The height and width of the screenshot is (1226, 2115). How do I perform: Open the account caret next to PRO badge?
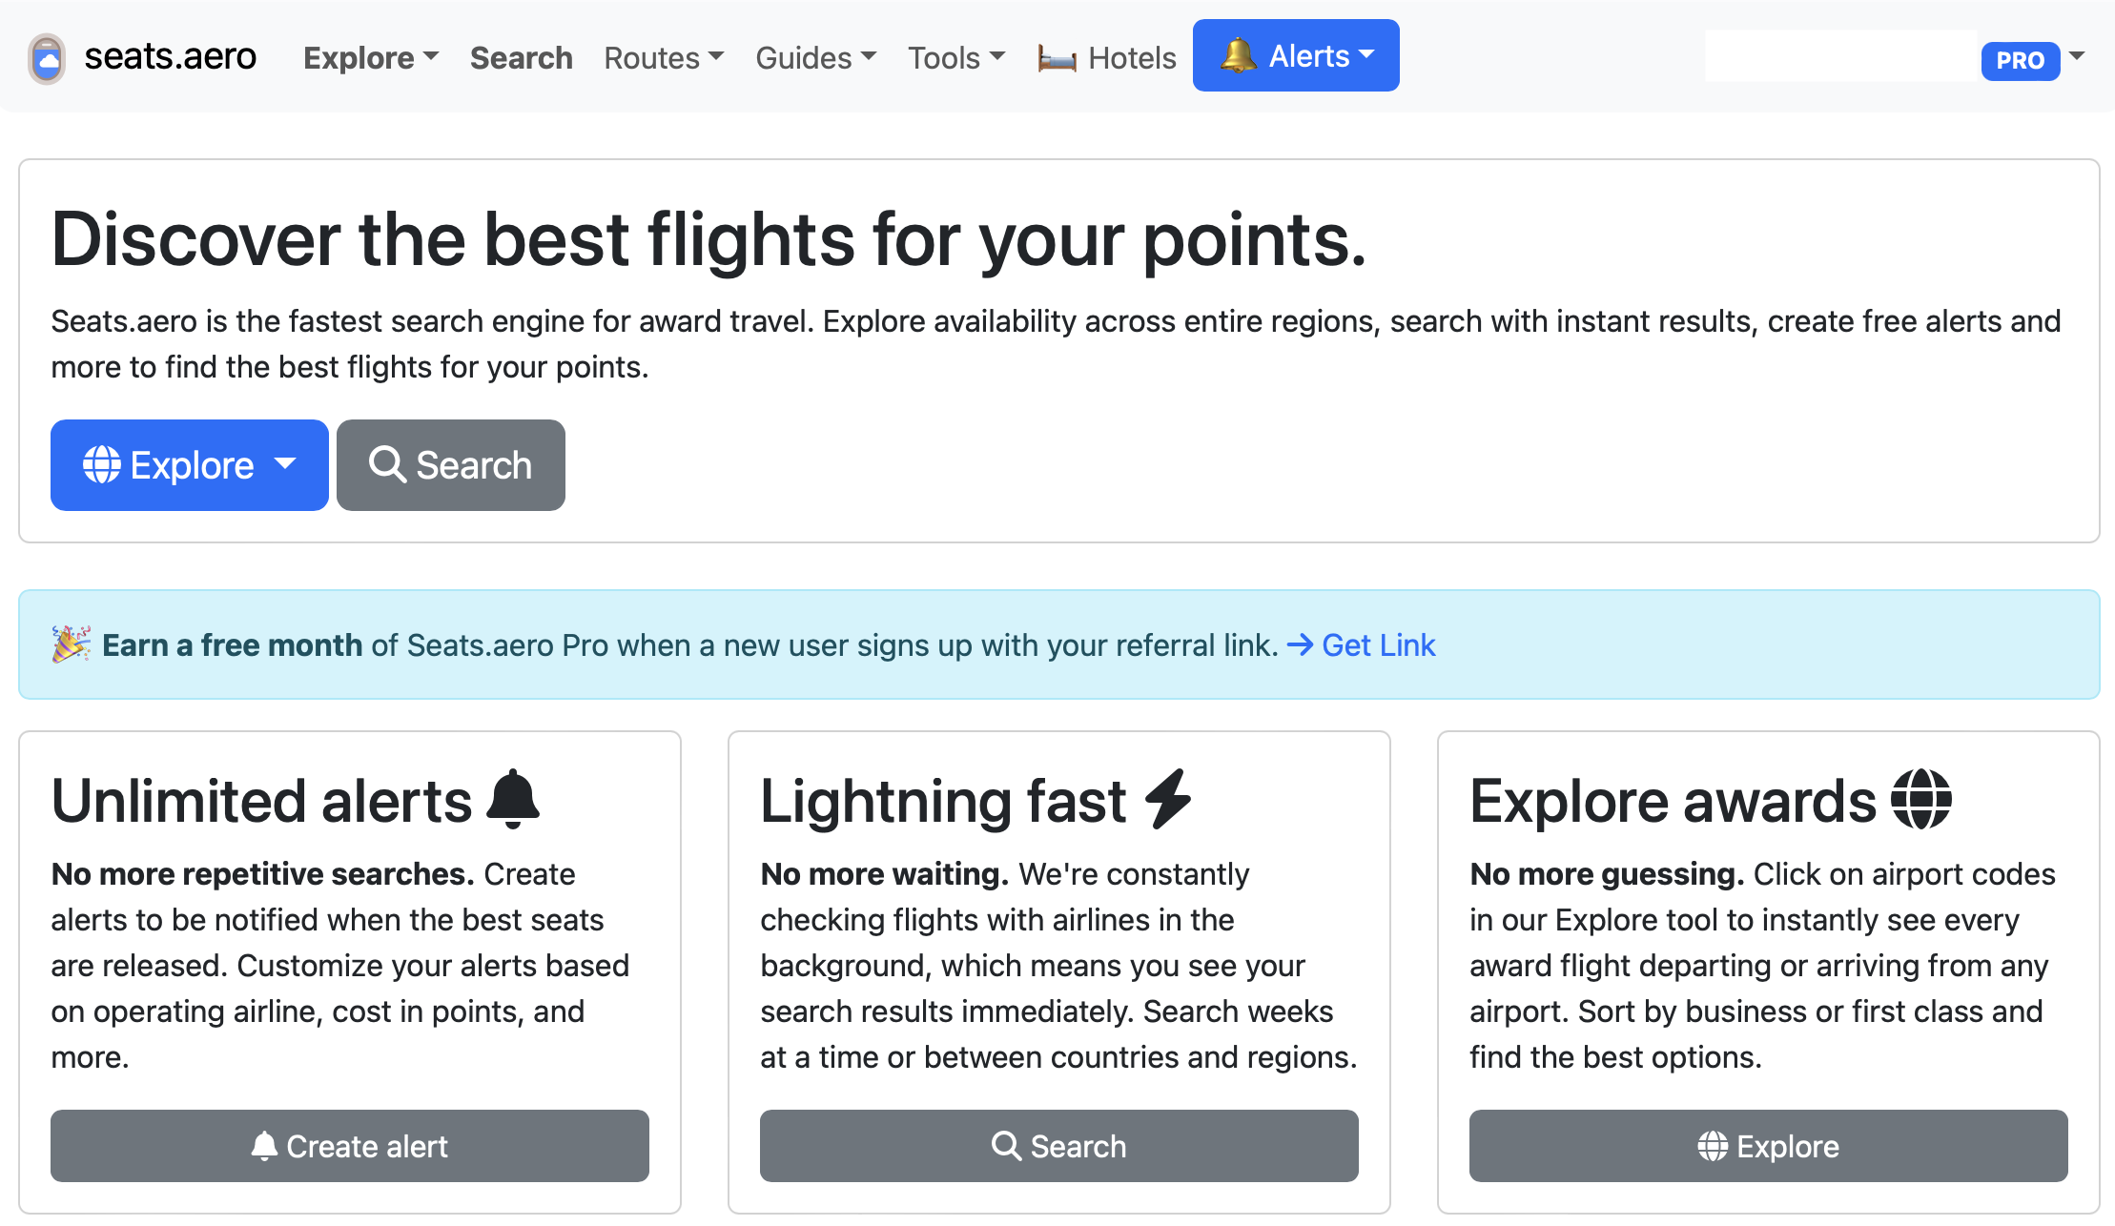2077,56
